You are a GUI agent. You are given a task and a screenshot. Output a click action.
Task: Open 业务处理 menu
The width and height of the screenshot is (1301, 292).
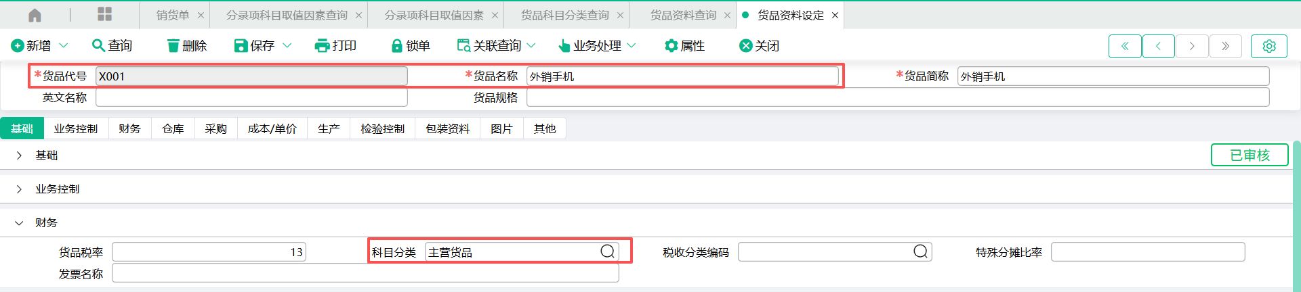(597, 45)
